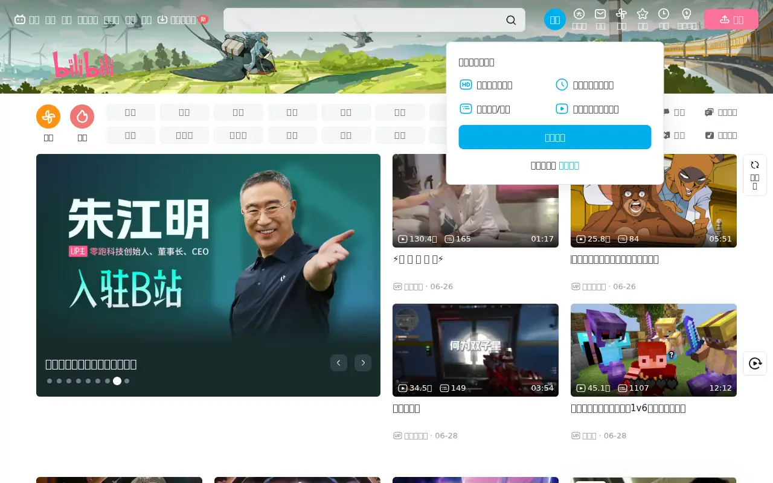
Task: Click the blue register link at the popup bottom
Action: pos(569,165)
